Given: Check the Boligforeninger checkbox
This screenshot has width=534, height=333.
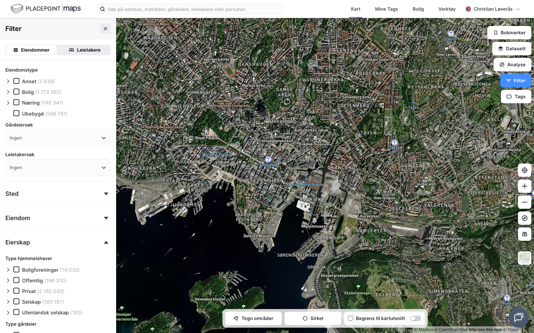Looking at the screenshot, I should click(16, 269).
